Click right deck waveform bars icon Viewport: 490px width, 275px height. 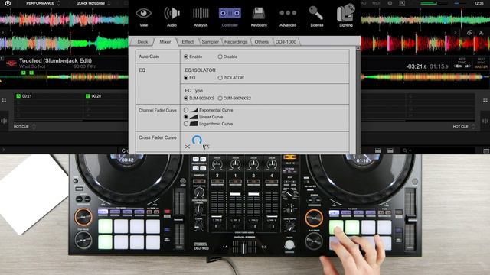coord(485,121)
